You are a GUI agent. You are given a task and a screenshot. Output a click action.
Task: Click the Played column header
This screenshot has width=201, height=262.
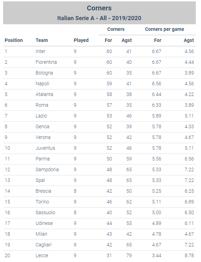click(81, 41)
